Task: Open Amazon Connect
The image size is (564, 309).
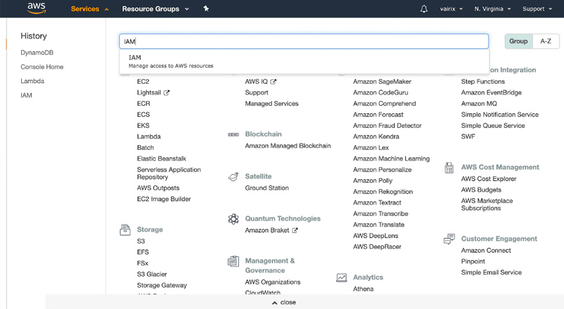Action: (486, 251)
